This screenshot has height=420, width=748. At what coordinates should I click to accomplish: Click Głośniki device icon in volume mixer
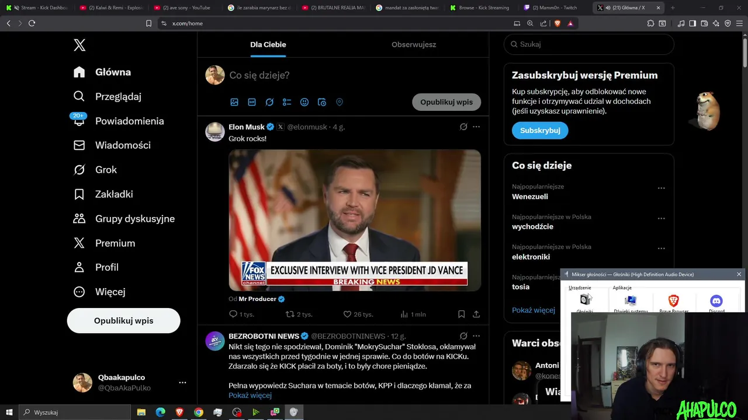(x=585, y=300)
